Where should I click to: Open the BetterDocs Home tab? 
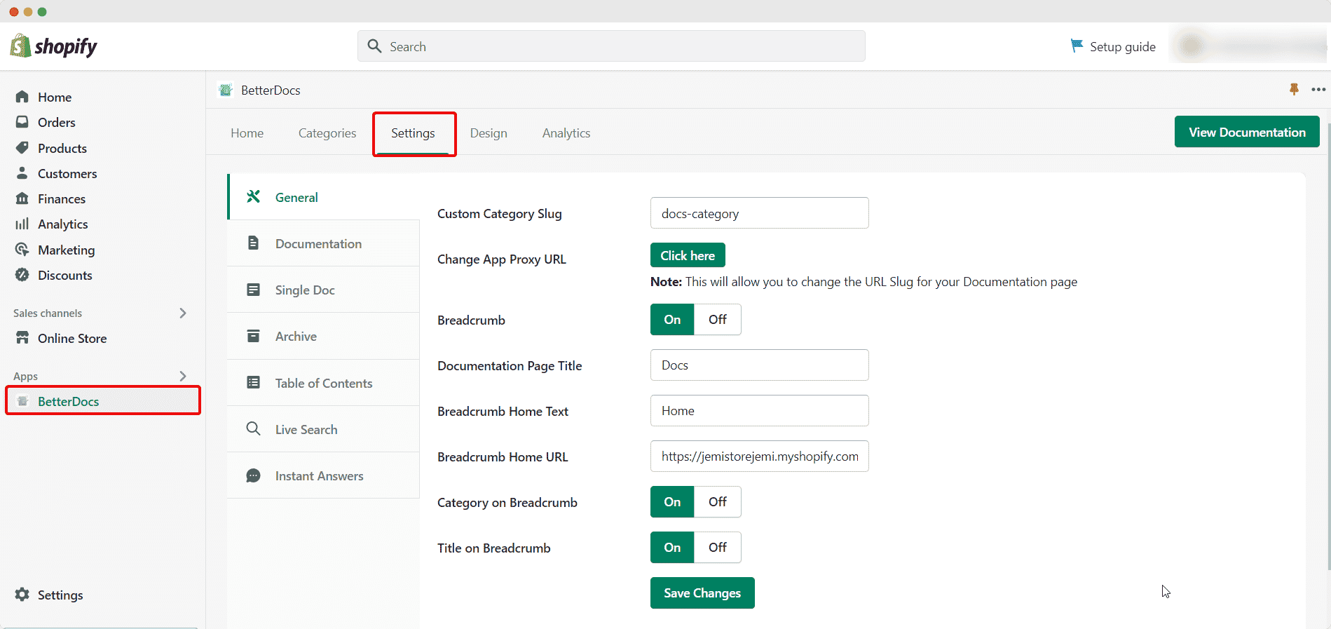247,133
